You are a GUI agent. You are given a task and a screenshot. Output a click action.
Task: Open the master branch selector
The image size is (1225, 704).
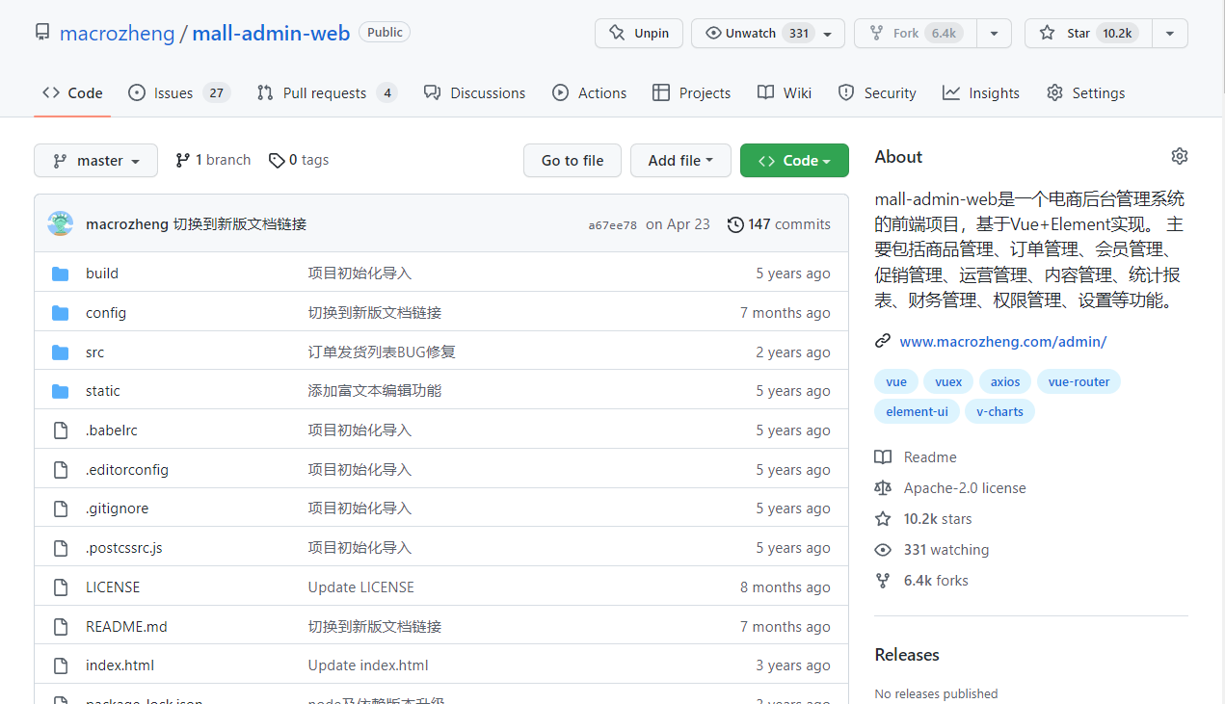click(x=95, y=161)
